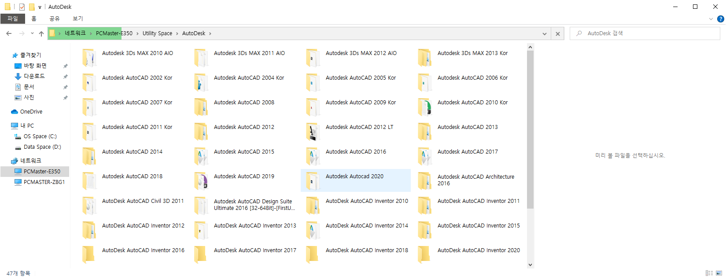
Task: Switch to the 보기 ribbon tab
Action: [x=78, y=18]
